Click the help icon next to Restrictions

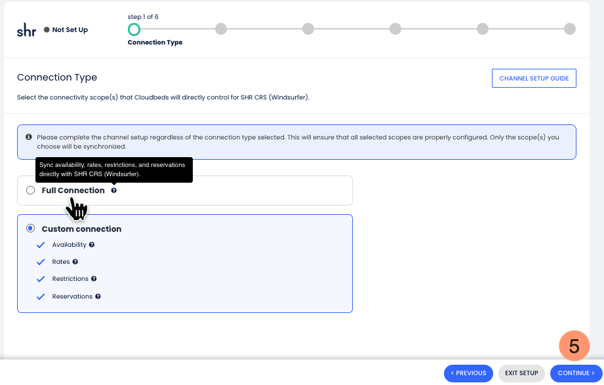click(94, 279)
